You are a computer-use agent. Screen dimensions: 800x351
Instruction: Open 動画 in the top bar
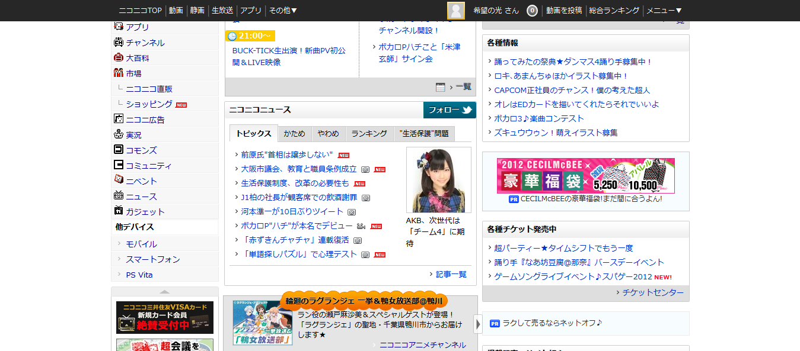click(x=176, y=11)
